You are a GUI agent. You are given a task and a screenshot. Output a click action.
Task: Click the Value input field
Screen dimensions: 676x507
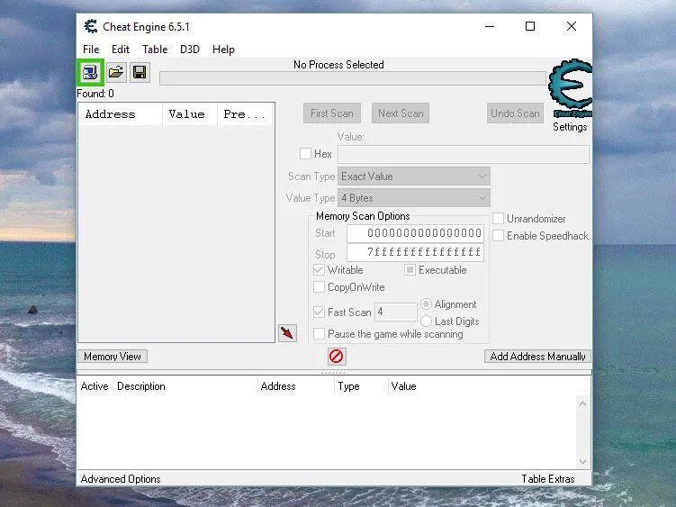(x=464, y=154)
